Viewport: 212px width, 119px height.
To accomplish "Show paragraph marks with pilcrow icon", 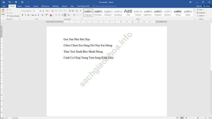I will pos(81,11).
